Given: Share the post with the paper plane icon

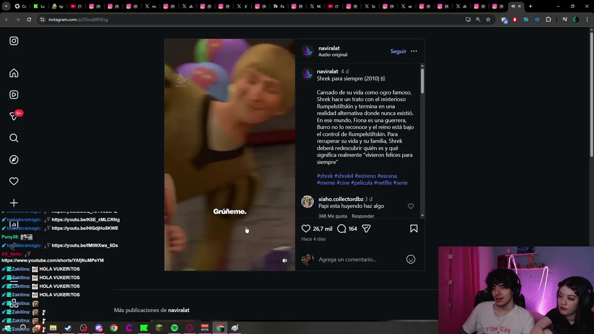Looking at the screenshot, I should click(366, 229).
